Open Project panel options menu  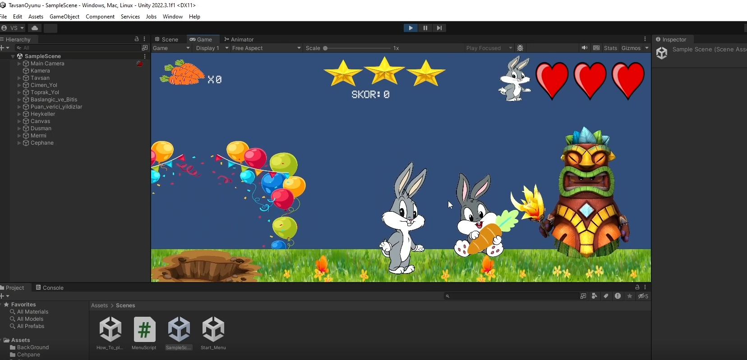(x=645, y=287)
